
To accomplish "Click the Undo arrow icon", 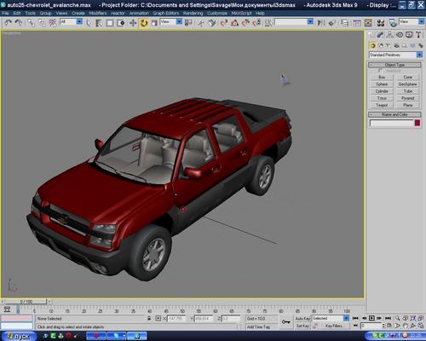I will (x=8, y=23).
